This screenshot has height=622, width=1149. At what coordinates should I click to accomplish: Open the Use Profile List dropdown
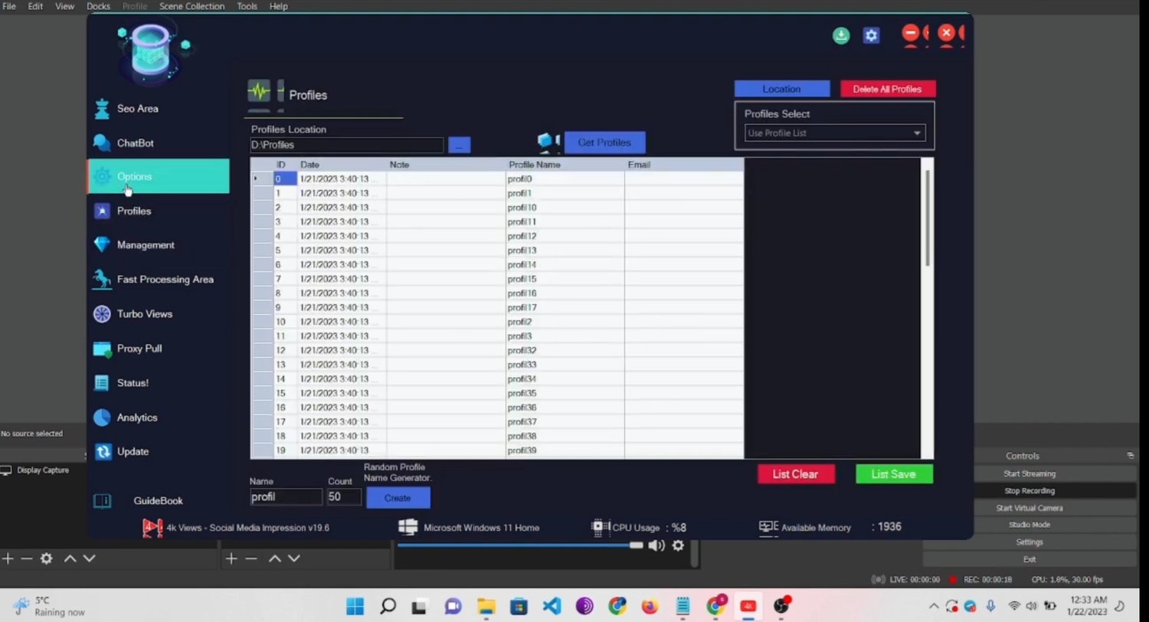[834, 133]
